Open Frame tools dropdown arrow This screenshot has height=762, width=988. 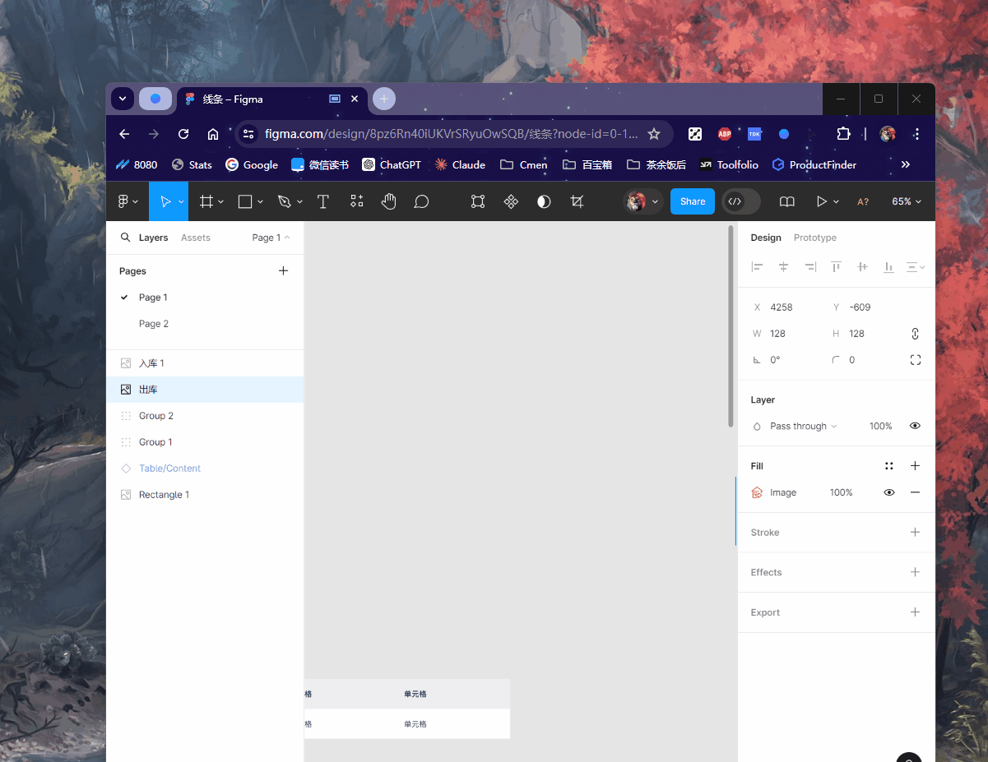click(x=220, y=201)
